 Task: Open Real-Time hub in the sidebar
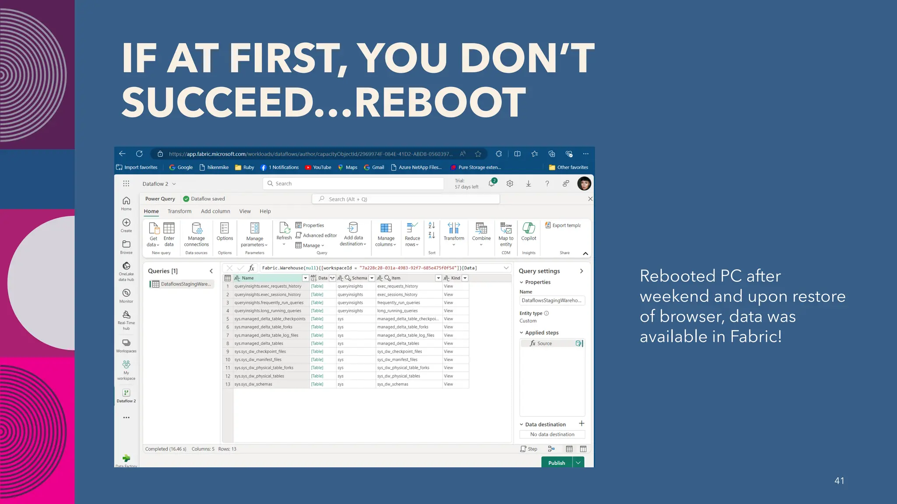click(x=126, y=320)
